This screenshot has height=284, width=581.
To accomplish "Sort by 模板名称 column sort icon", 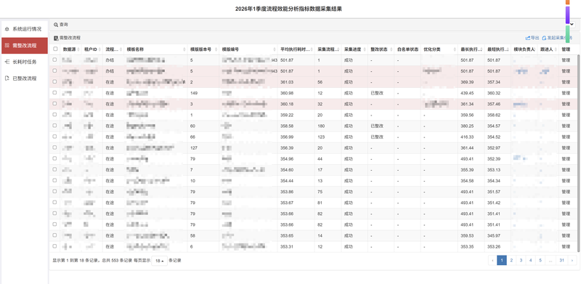I will 184,49.
